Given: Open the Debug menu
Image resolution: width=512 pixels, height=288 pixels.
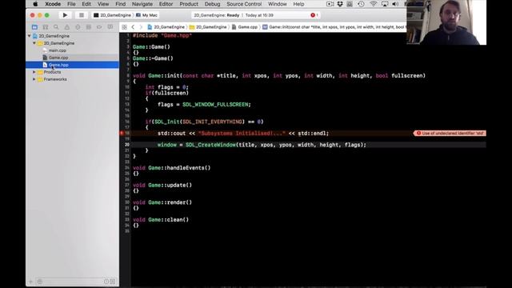Looking at the screenshot, I should click(x=212, y=4).
